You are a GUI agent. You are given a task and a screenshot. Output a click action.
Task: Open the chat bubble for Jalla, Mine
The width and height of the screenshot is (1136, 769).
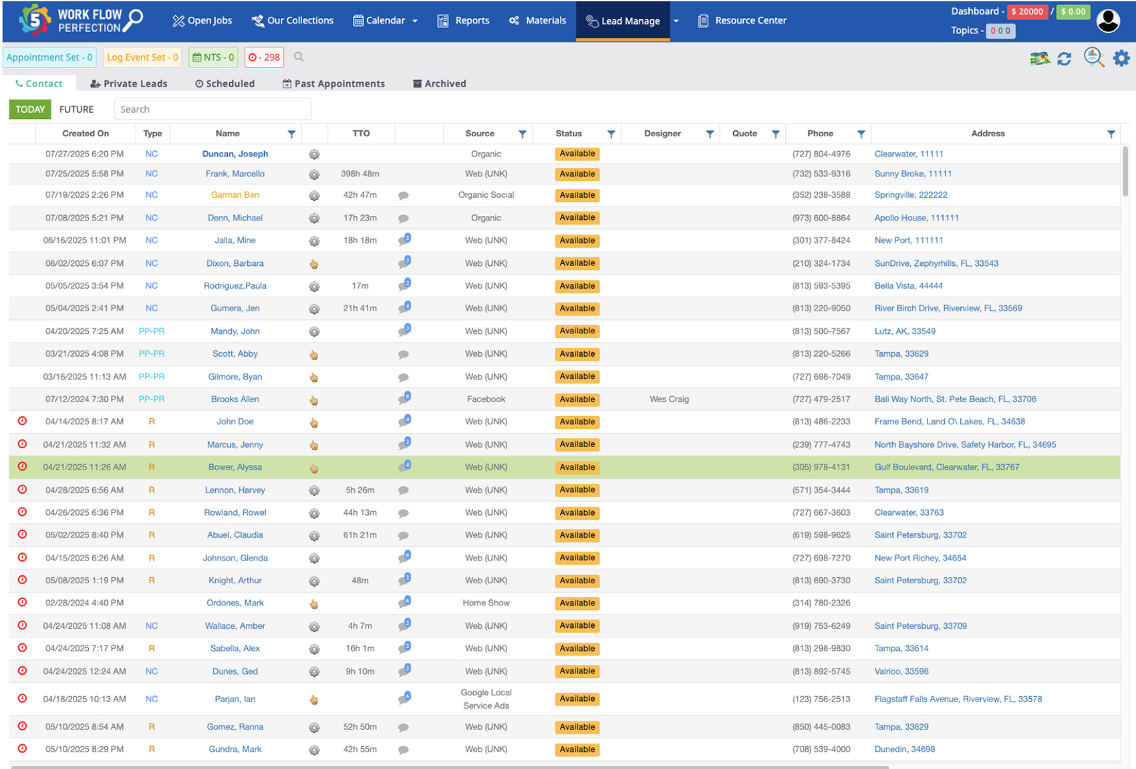click(x=404, y=241)
